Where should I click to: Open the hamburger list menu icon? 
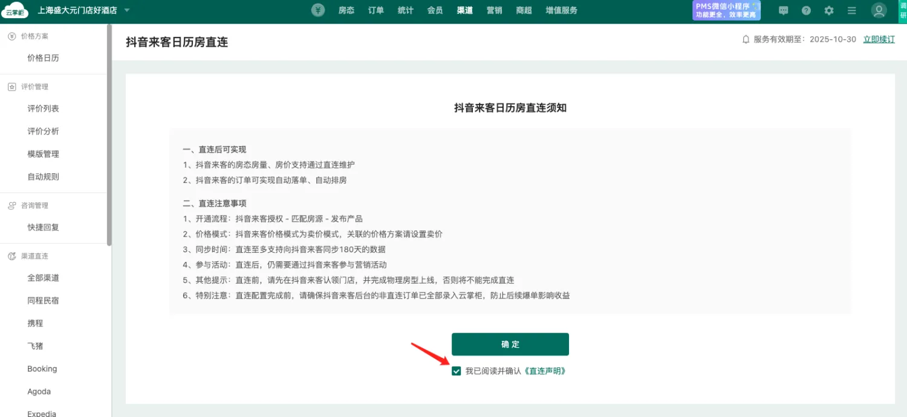coord(851,10)
